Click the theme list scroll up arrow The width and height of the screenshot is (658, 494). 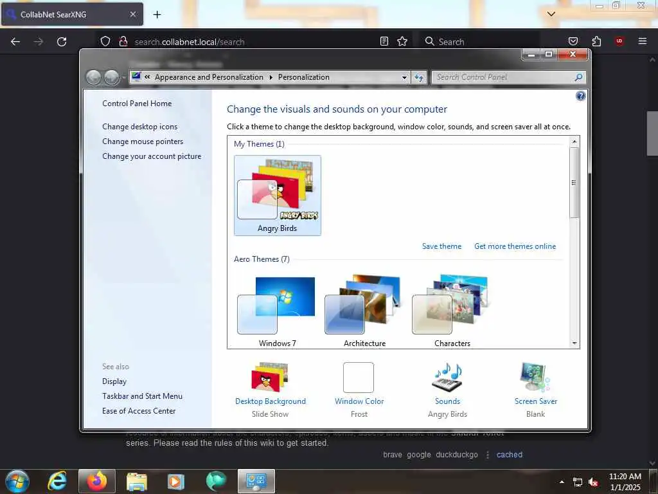(x=574, y=142)
